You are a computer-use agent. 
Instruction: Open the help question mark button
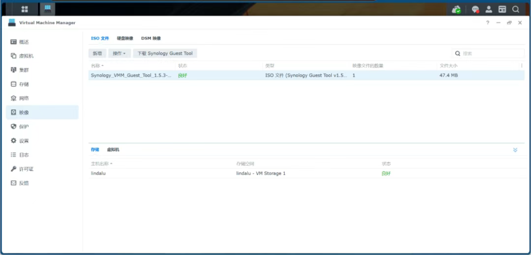pos(487,23)
